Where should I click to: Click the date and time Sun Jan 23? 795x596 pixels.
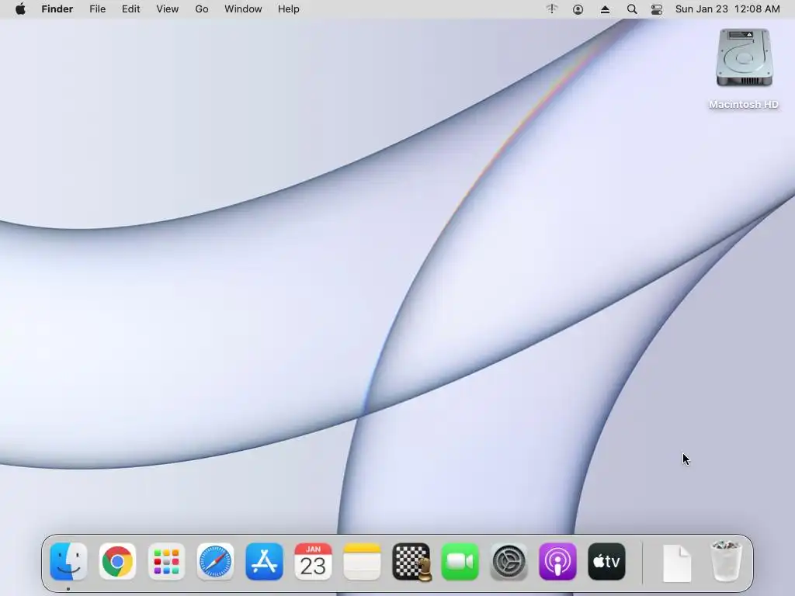[727, 9]
